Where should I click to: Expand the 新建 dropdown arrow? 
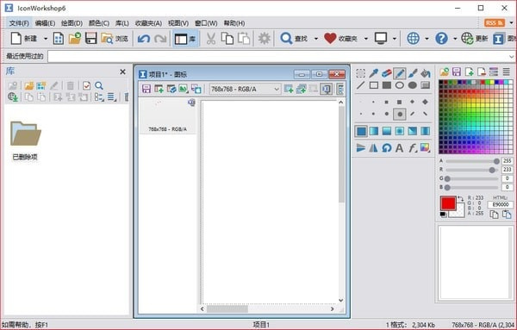coord(46,39)
